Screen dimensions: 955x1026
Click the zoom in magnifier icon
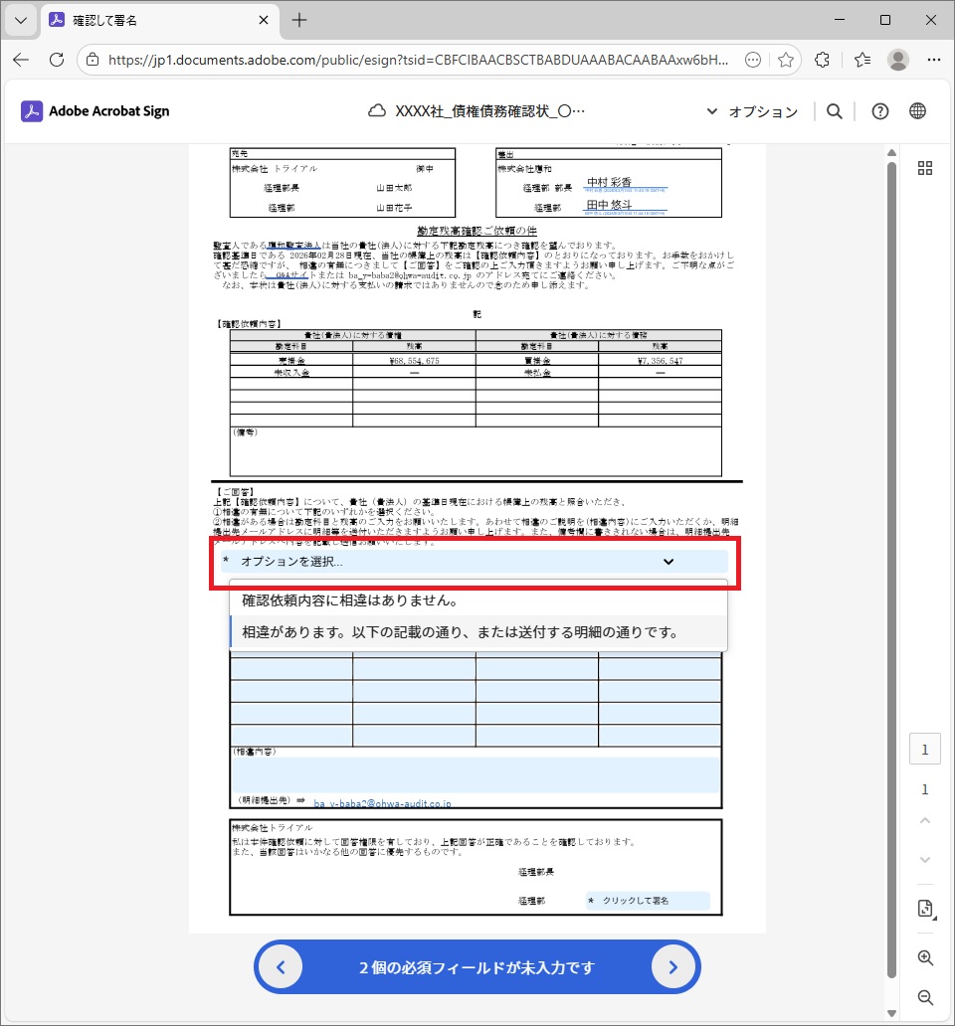point(925,958)
